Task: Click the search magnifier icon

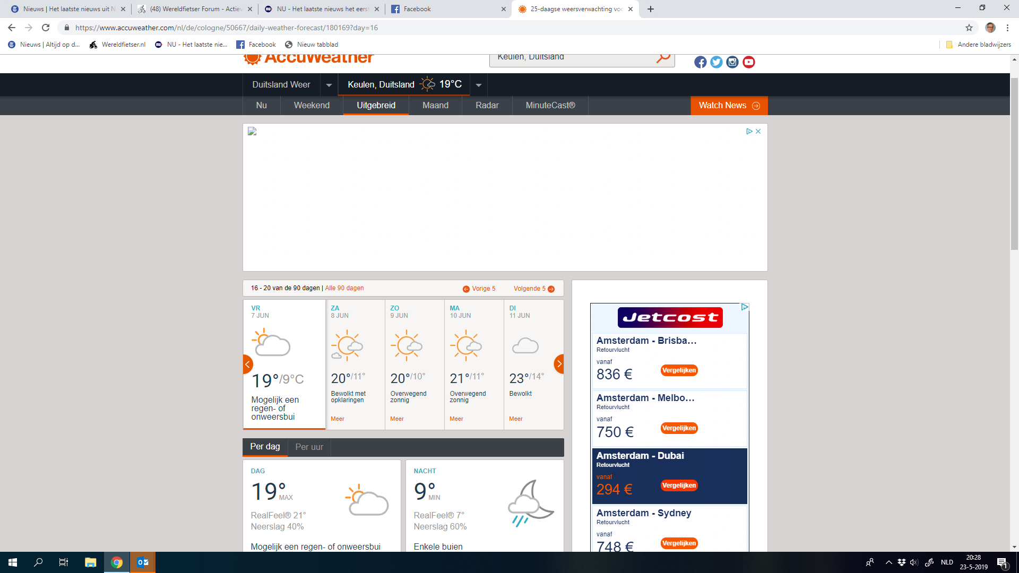Action: (663, 57)
